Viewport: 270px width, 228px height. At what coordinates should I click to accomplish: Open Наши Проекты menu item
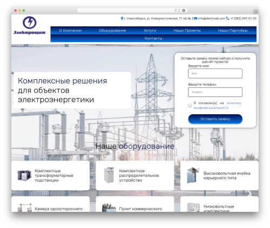click(x=187, y=31)
